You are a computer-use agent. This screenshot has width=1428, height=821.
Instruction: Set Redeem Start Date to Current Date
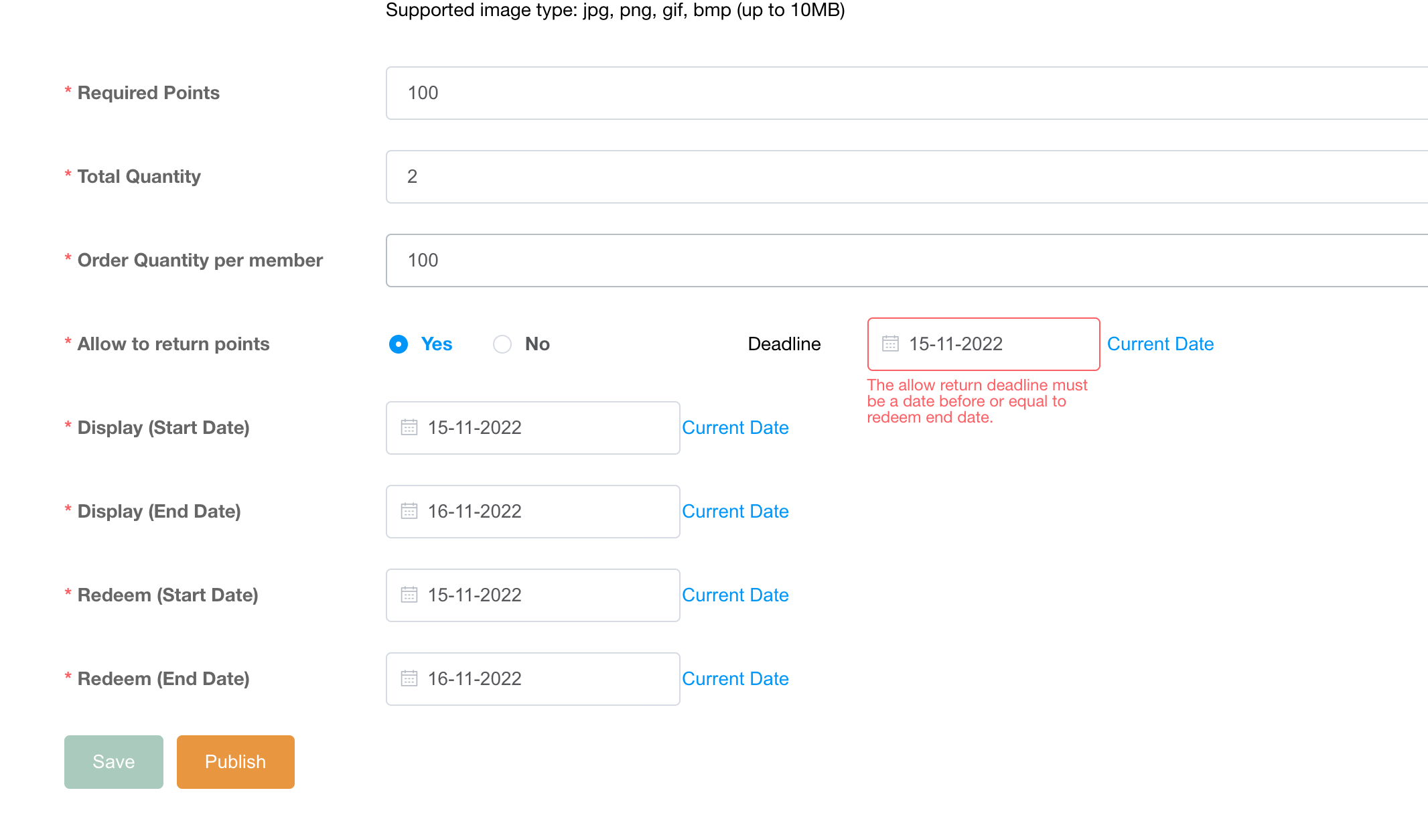pyautogui.click(x=735, y=595)
